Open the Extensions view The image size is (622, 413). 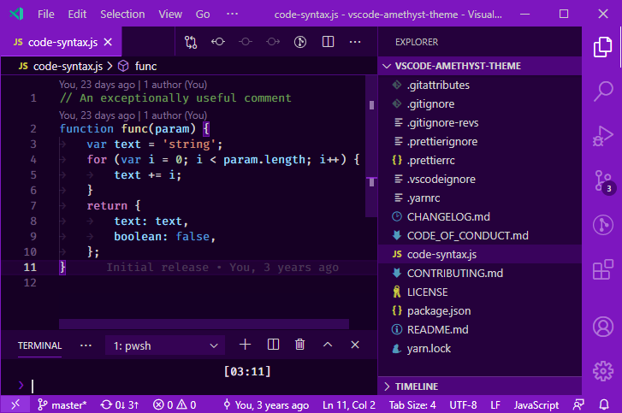pos(603,270)
